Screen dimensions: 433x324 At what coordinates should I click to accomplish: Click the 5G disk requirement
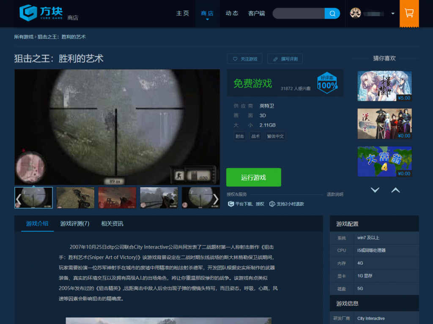(360, 288)
